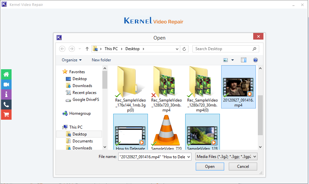Expand the view options dropdown arrow

[x=232, y=60]
